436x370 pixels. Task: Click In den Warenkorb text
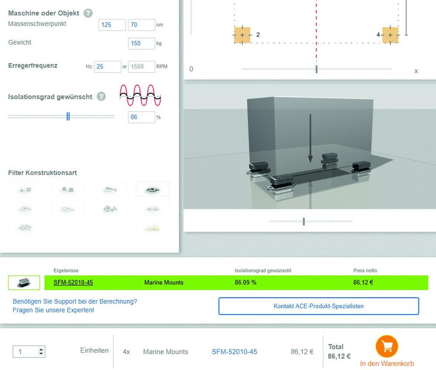pos(387,363)
